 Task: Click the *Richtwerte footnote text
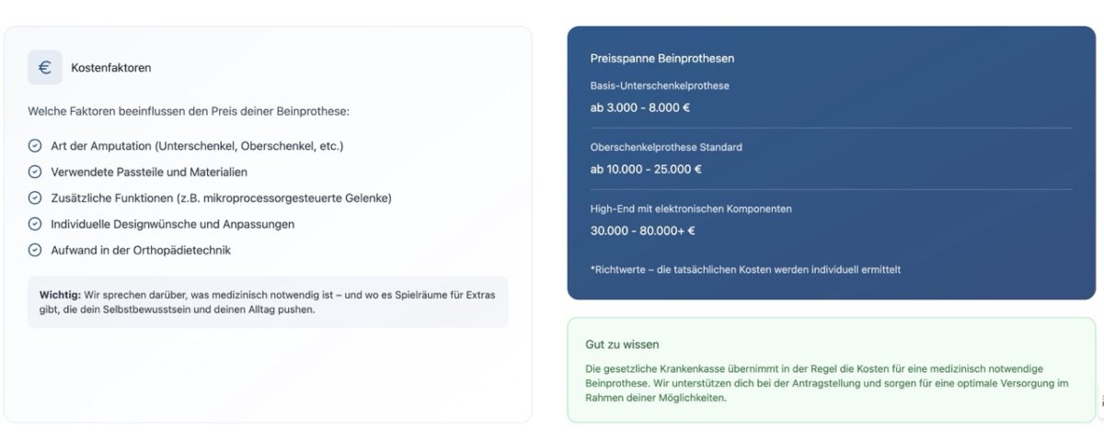tap(745, 270)
